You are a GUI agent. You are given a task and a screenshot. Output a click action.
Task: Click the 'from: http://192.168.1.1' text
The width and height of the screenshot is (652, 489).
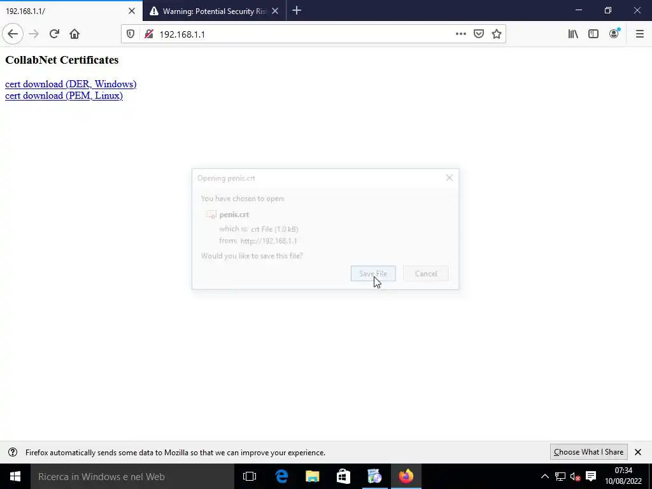pyautogui.click(x=259, y=241)
